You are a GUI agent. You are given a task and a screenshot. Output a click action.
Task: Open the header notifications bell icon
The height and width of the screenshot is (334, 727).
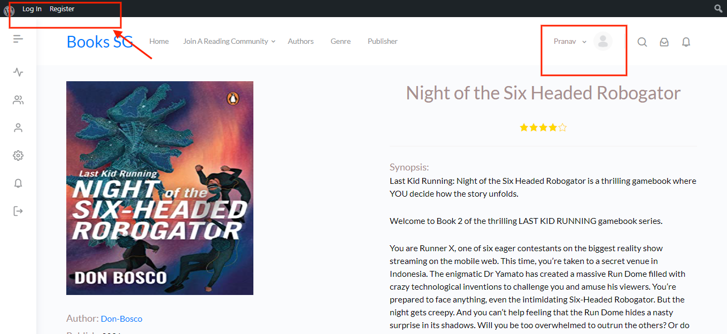[686, 42]
